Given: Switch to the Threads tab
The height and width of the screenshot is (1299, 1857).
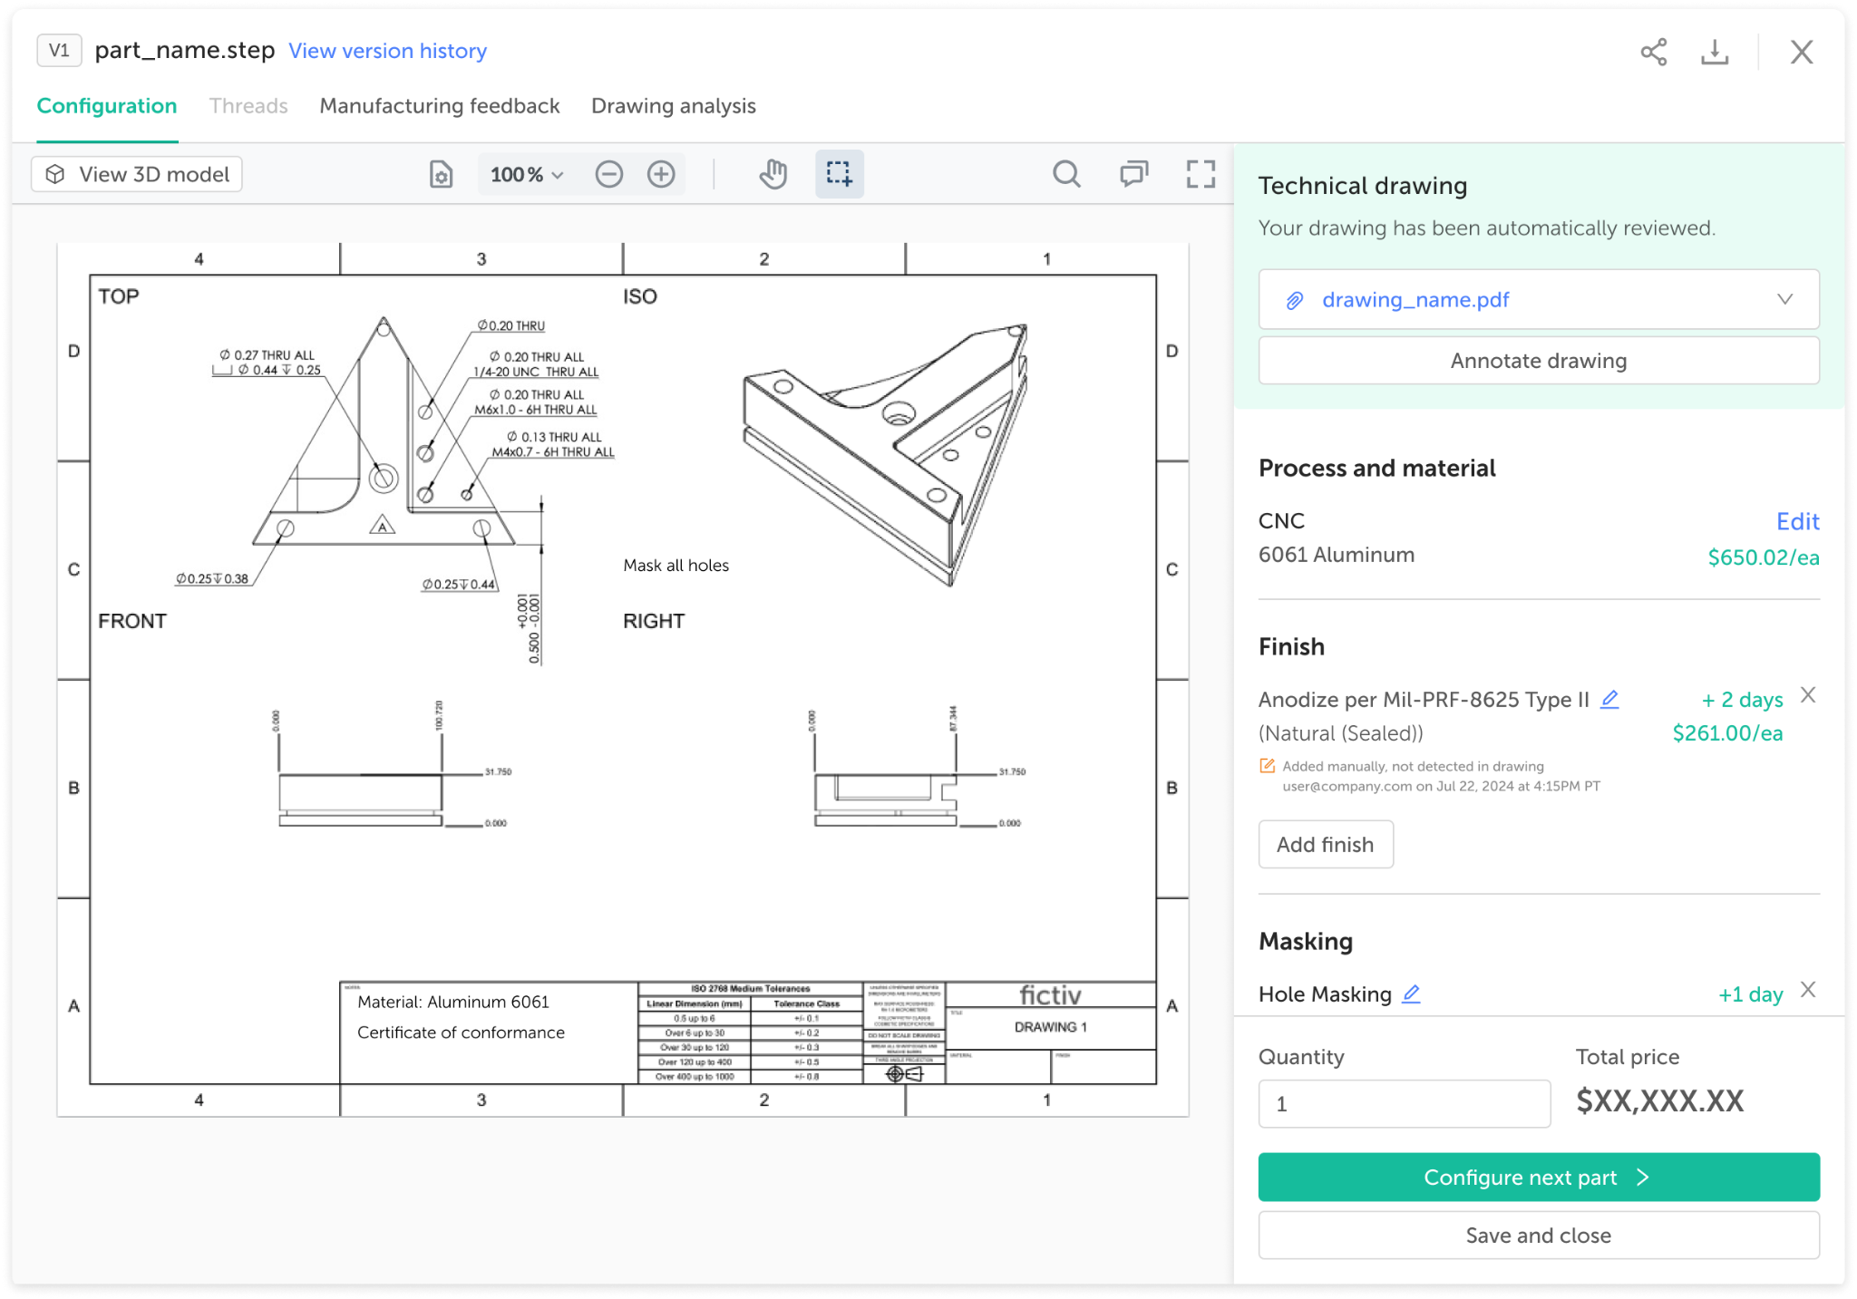Looking at the screenshot, I should click(x=248, y=106).
